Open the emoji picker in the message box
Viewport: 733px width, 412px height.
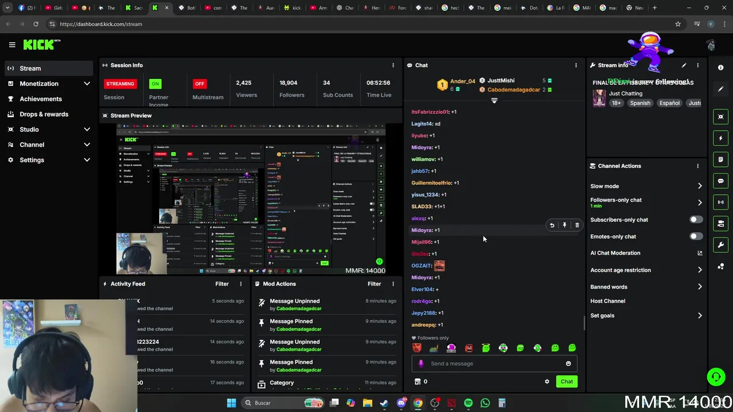click(x=568, y=363)
